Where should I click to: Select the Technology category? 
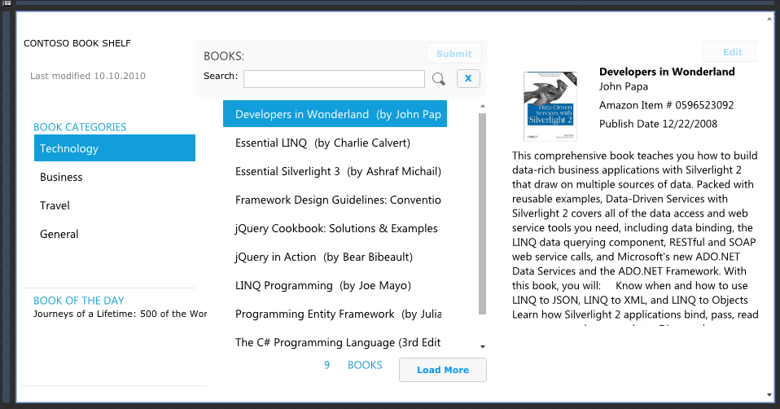click(115, 147)
